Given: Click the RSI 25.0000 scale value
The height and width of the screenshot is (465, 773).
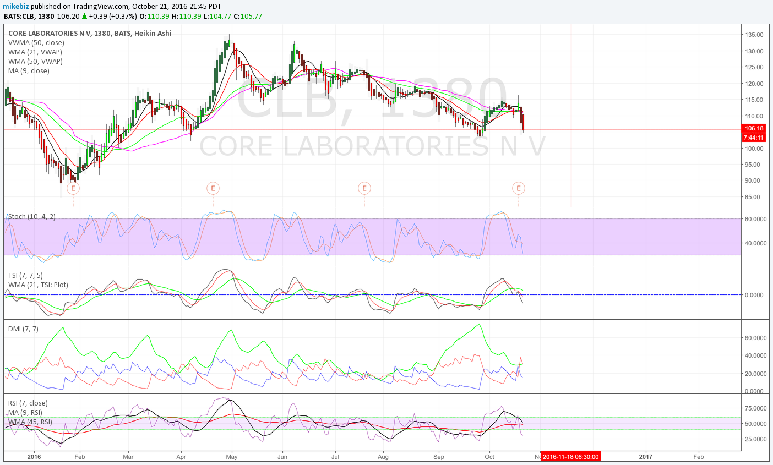Looking at the screenshot, I should click(x=755, y=439).
